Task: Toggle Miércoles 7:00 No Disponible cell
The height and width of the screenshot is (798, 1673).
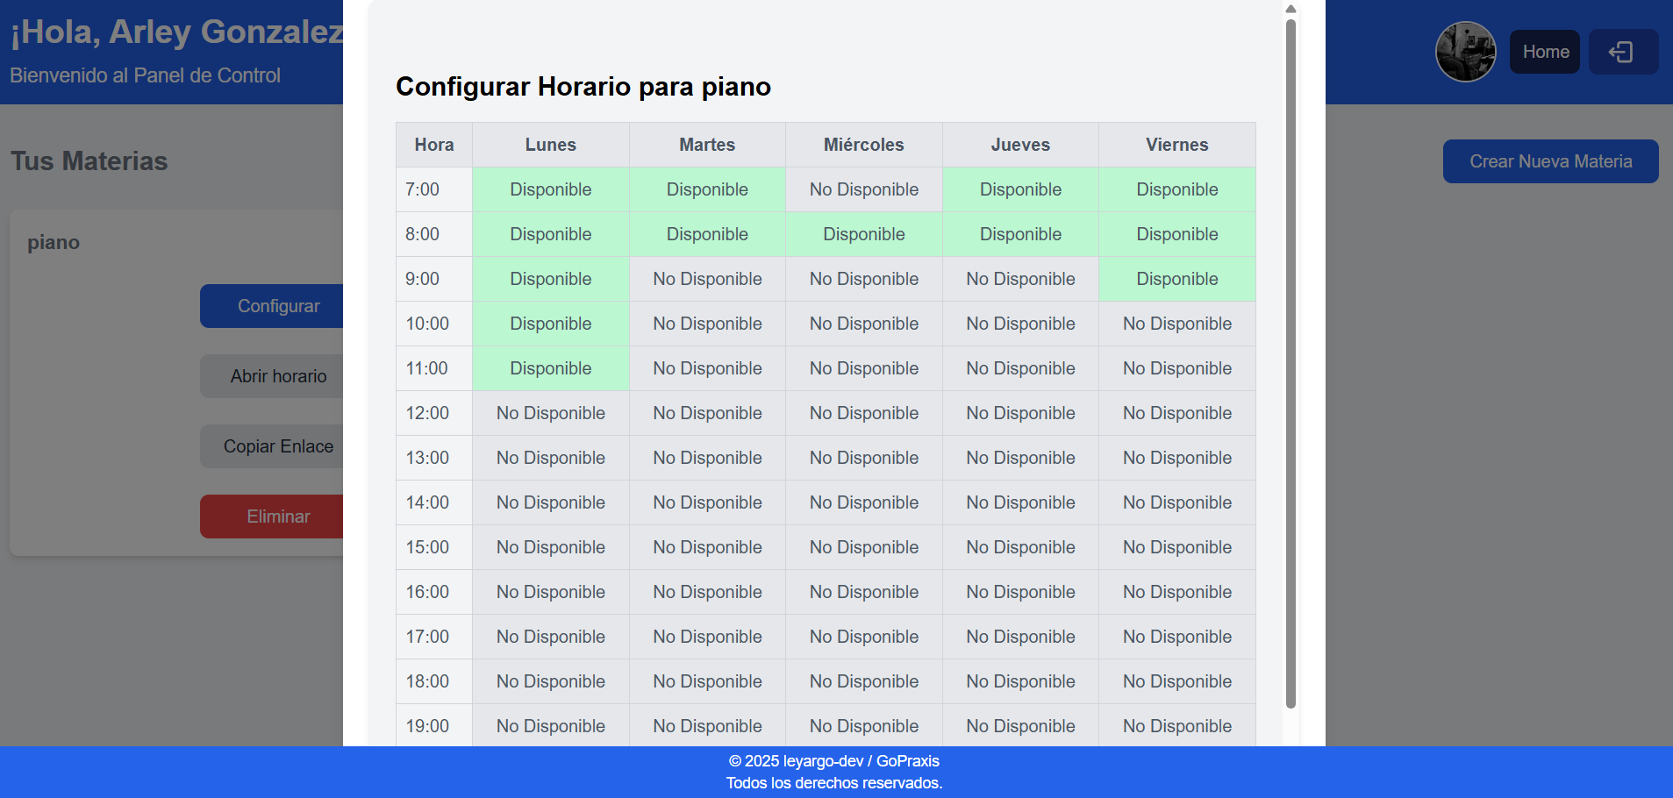Action: (863, 189)
